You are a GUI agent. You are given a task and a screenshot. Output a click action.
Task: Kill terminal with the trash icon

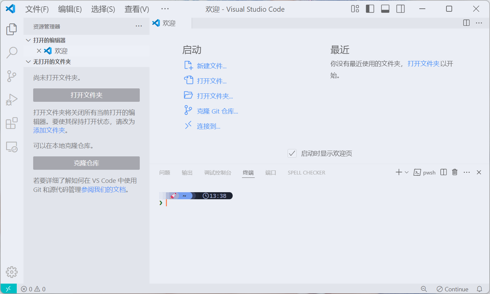pyautogui.click(x=455, y=172)
